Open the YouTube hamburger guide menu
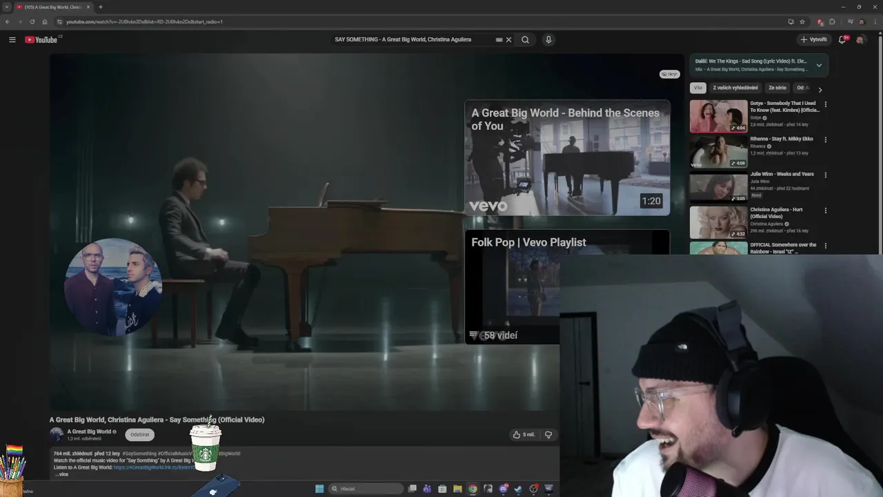Viewport: 883px width, 497px height. (12, 40)
